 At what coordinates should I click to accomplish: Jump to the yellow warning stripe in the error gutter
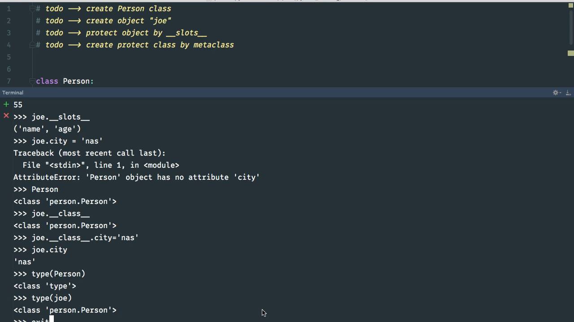pyautogui.click(x=570, y=53)
